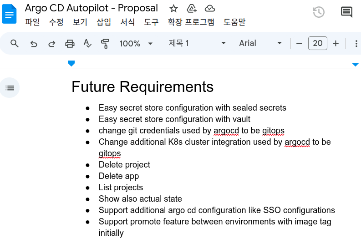Activate the paint format tool

point(105,44)
